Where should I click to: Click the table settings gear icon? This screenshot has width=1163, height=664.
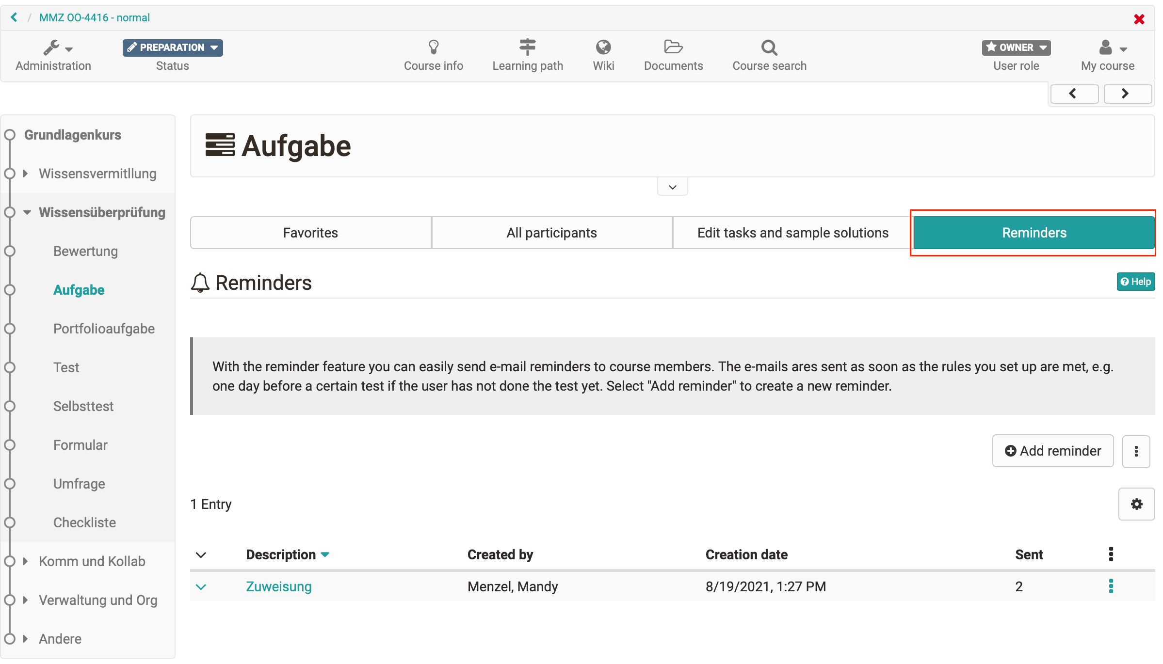click(1136, 504)
